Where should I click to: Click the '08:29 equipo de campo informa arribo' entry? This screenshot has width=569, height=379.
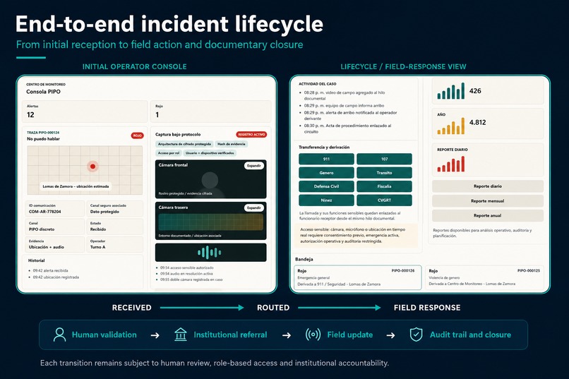344,106
